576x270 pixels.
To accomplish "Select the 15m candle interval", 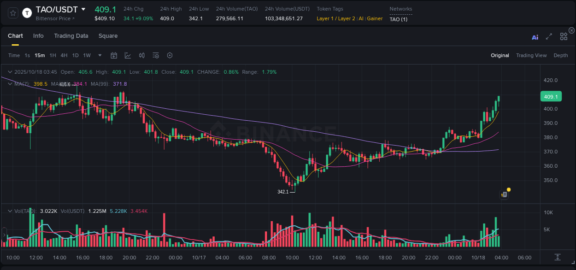I will [40, 55].
